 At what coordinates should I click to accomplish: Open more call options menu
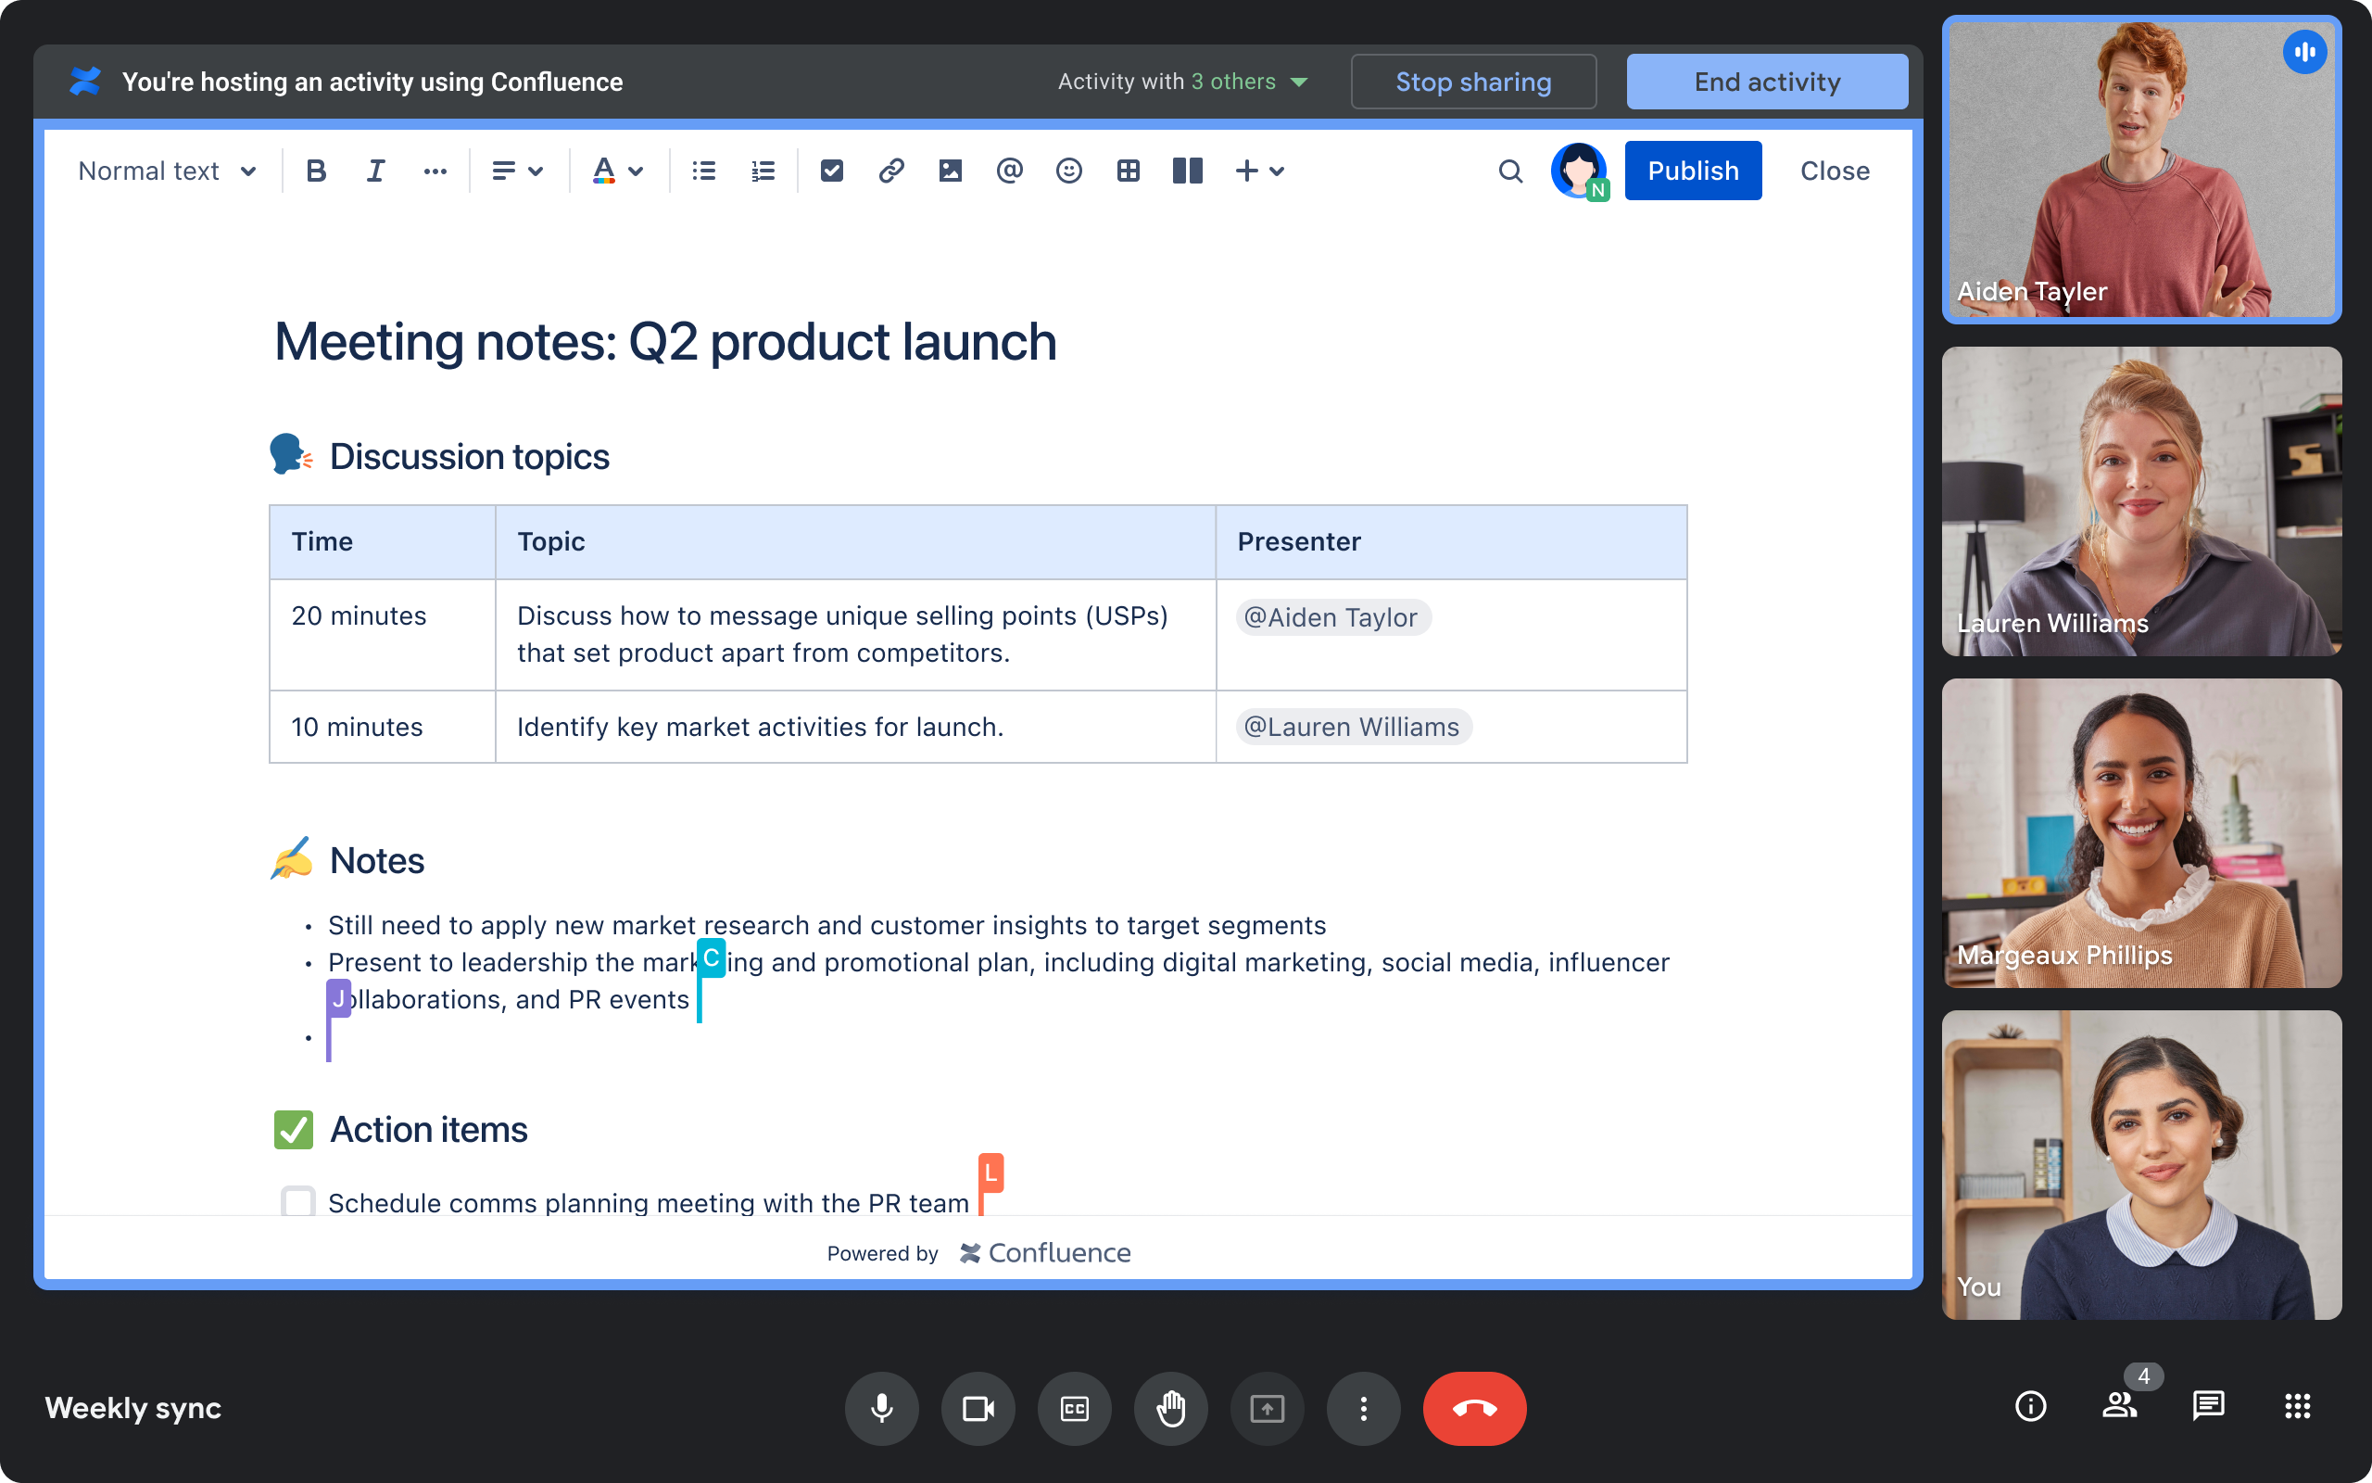pos(1363,1409)
